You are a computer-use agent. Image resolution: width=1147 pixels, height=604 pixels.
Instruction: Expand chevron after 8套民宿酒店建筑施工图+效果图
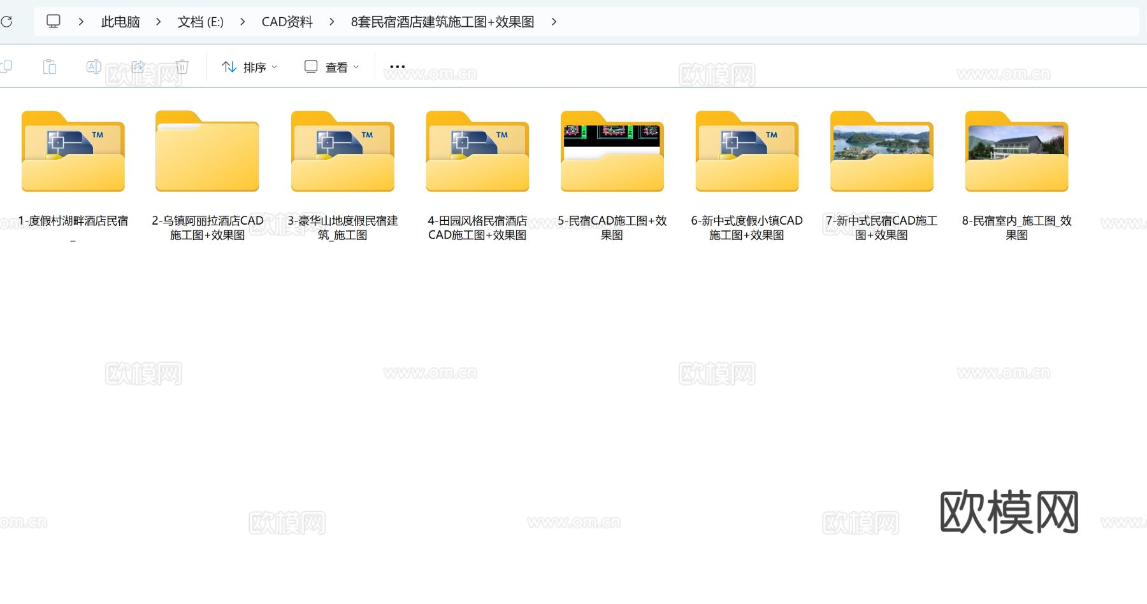point(554,22)
